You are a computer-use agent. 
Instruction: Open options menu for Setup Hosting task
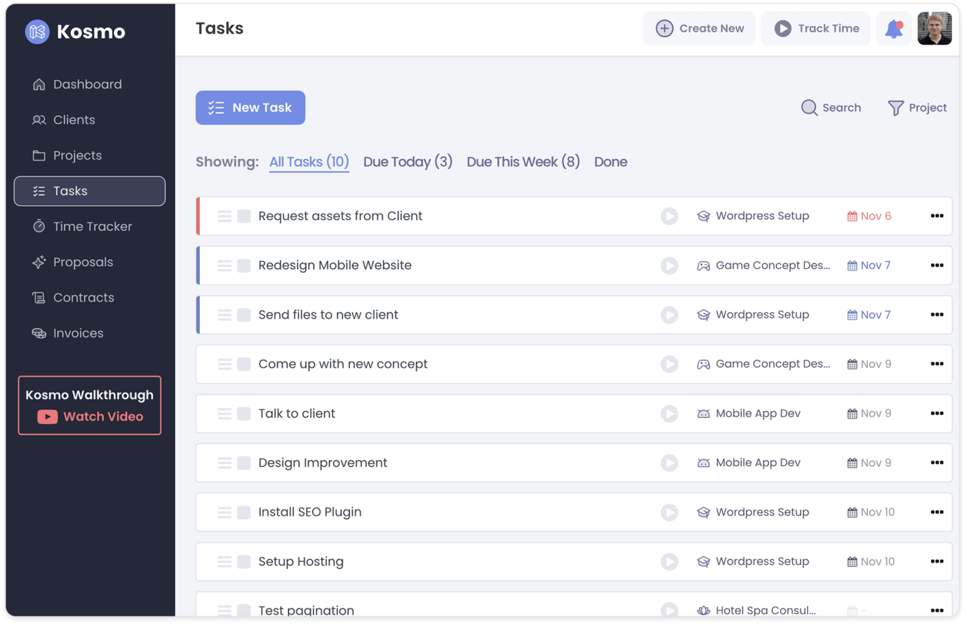(937, 561)
